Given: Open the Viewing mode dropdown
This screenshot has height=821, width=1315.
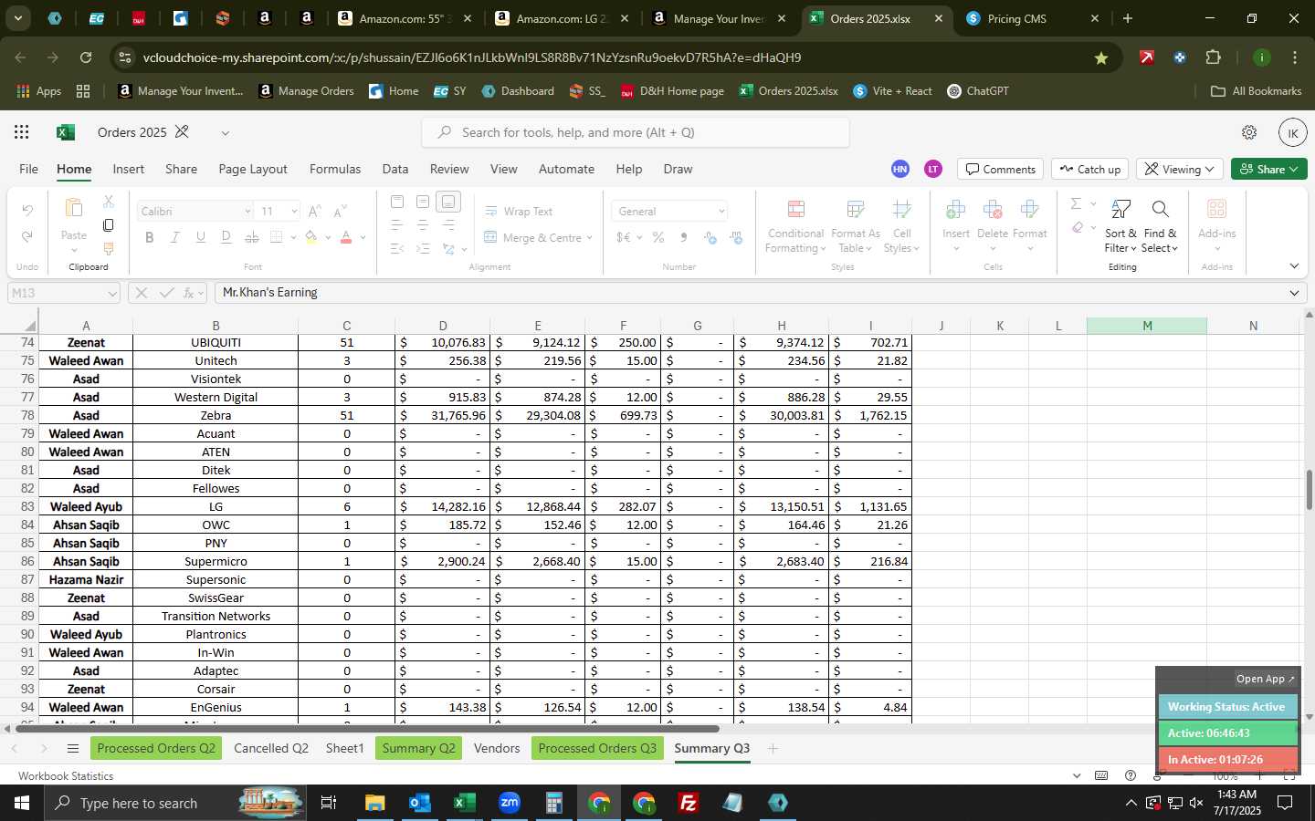Looking at the screenshot, I should click(1179, 169).
